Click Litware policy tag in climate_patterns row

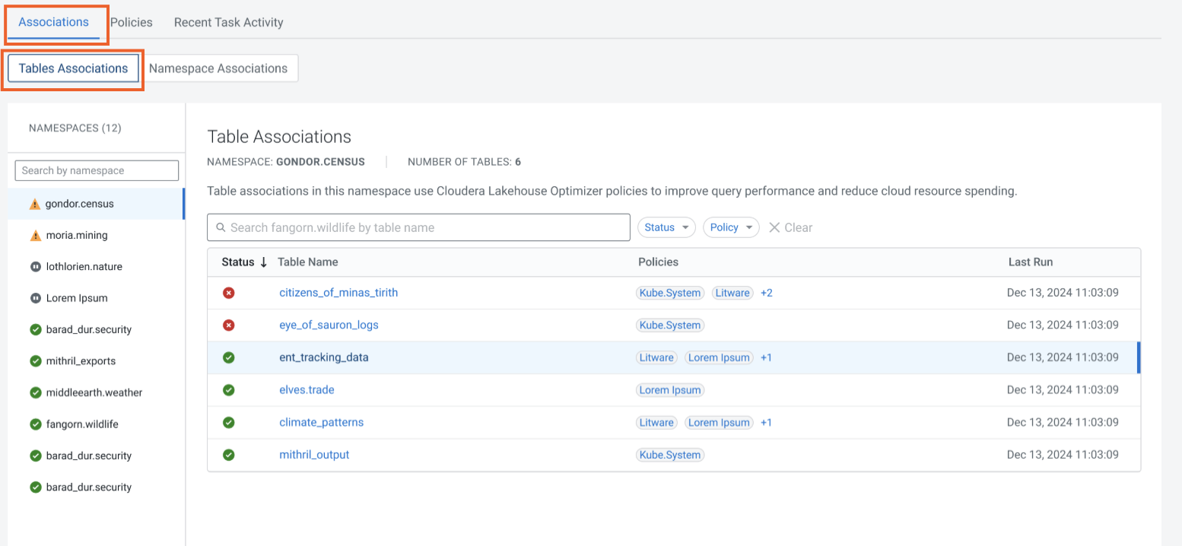point(656,422)
